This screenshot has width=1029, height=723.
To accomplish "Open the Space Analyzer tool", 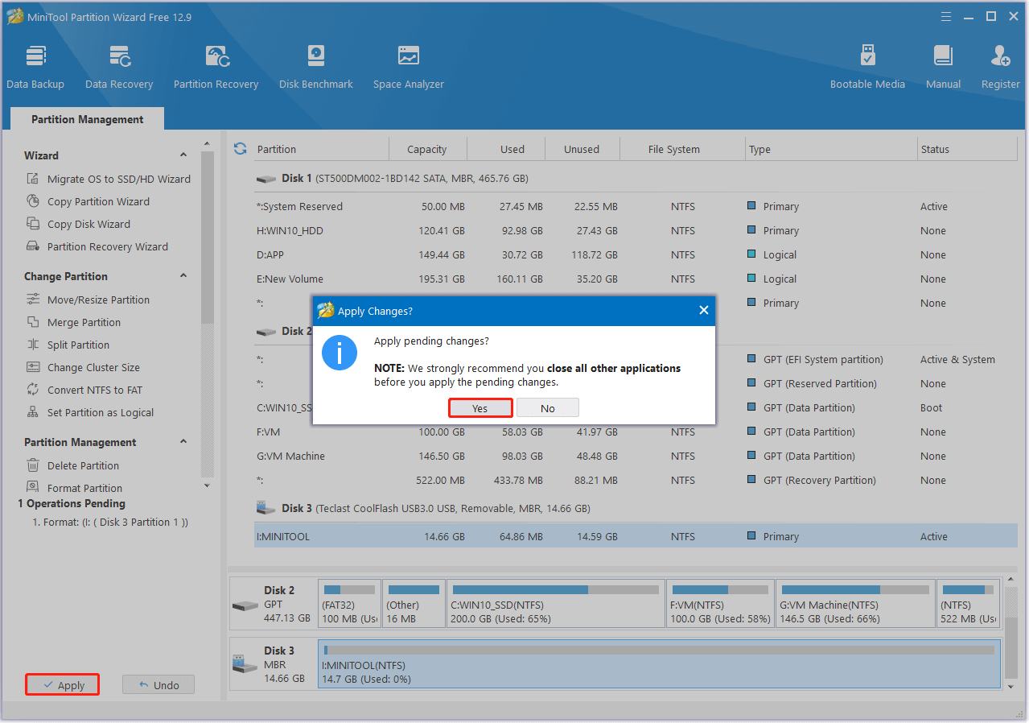I will tap(408, 66).
